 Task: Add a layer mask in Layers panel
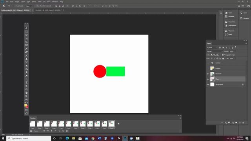click(229, 123)
